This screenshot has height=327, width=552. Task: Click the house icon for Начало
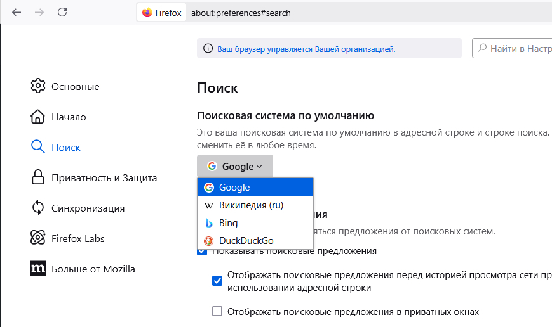[x=38, y=117]
